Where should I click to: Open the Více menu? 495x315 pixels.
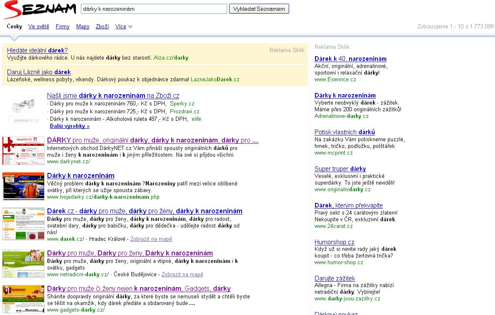120,27
